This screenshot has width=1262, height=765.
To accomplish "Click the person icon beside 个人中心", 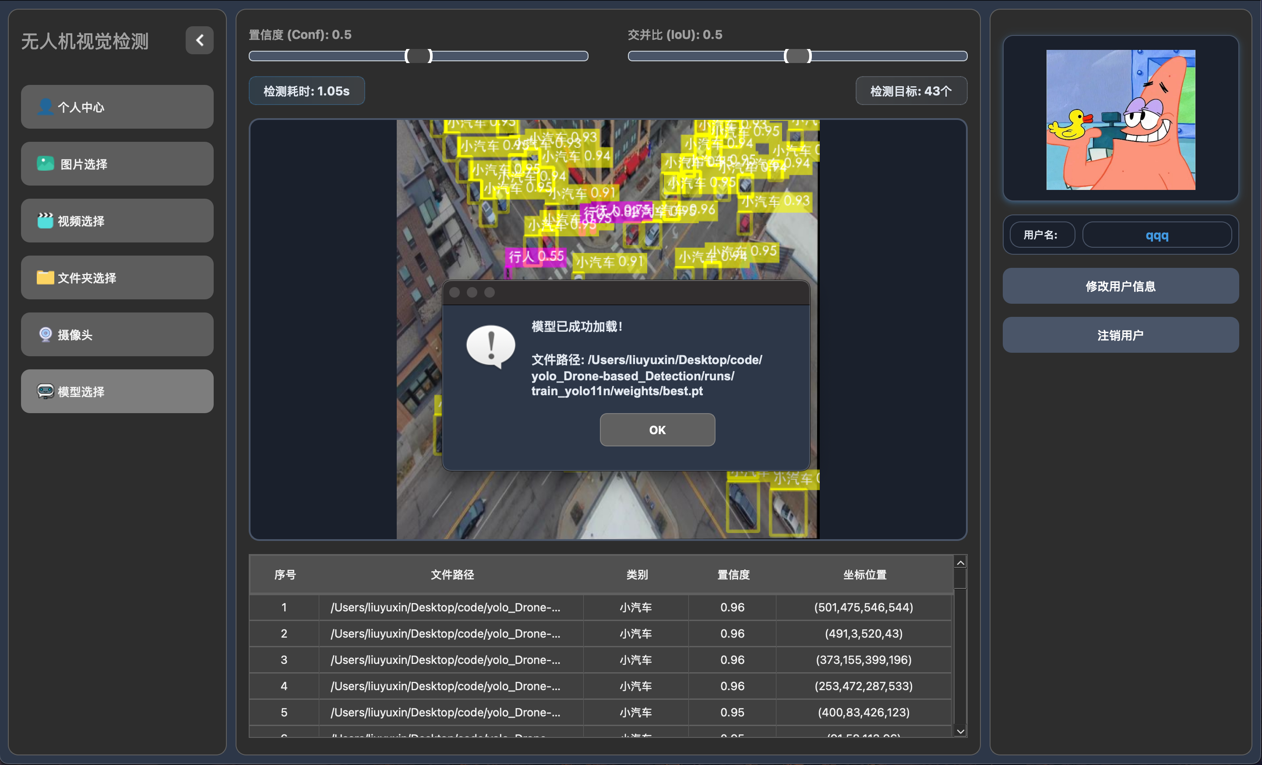I will click(45, 107).
